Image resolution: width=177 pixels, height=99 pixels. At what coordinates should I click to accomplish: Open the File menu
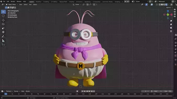[x=4, y=2]
